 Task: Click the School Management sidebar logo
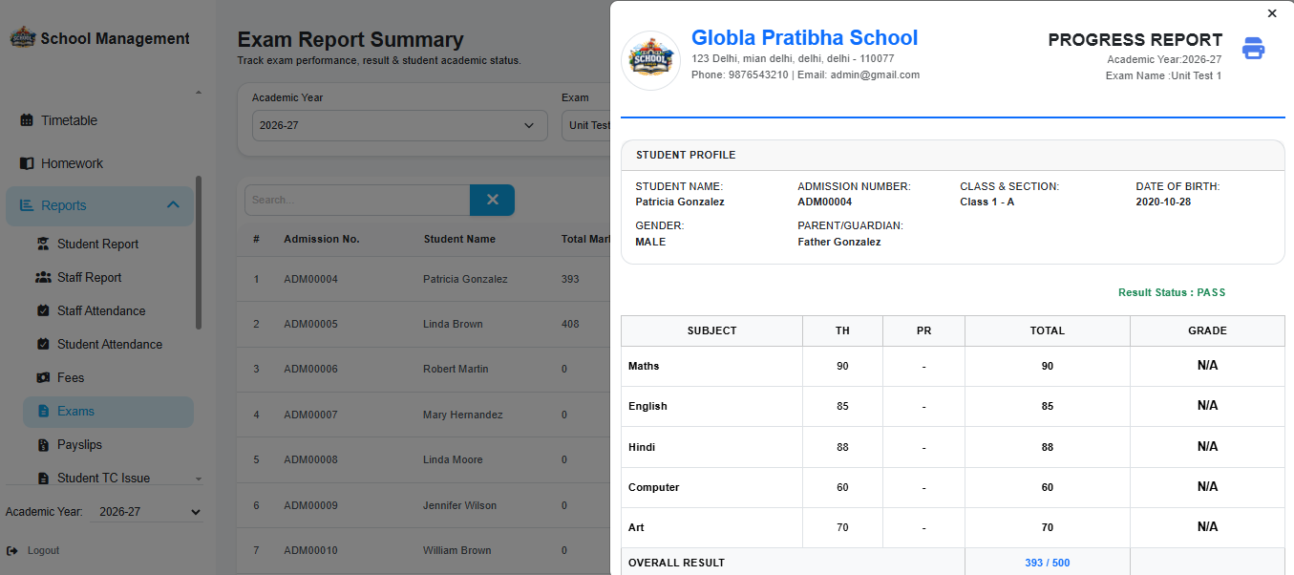pos(22,38)
